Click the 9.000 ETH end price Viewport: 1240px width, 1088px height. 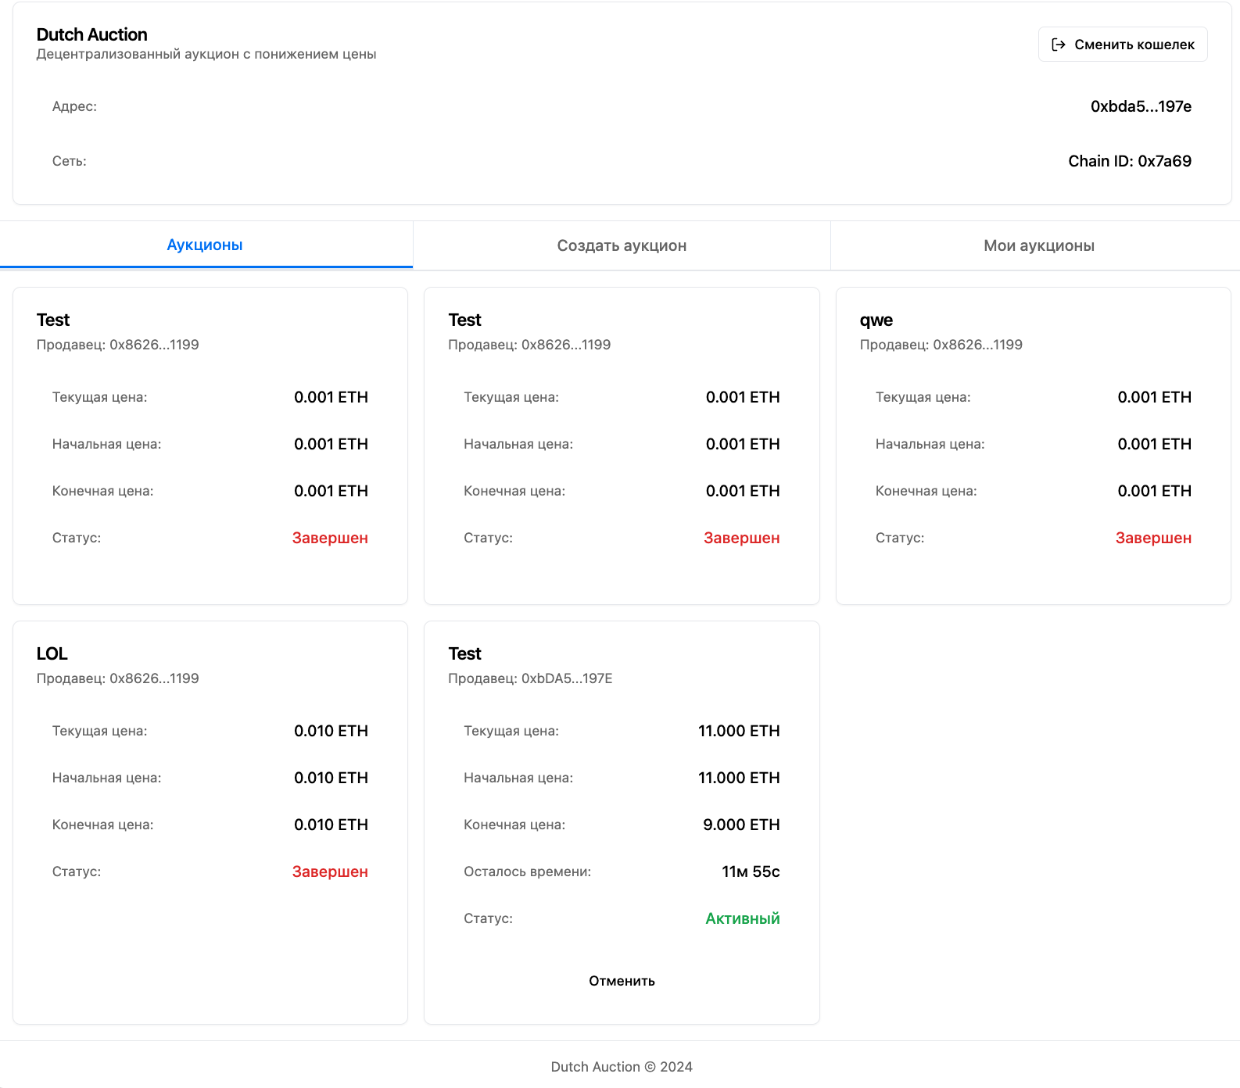[741, 825]
